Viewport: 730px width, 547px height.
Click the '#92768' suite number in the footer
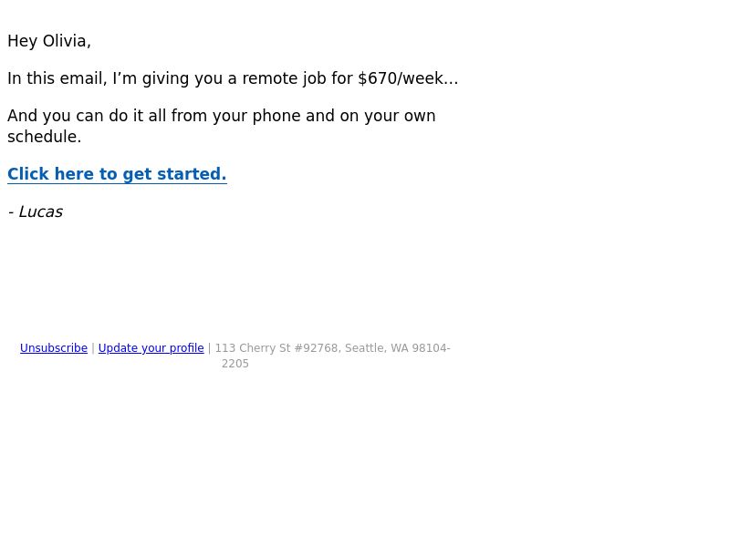[318, 348]
